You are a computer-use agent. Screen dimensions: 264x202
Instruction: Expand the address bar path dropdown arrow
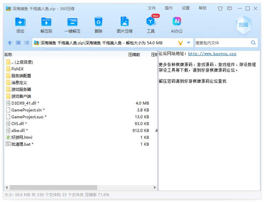click(189, 43)
